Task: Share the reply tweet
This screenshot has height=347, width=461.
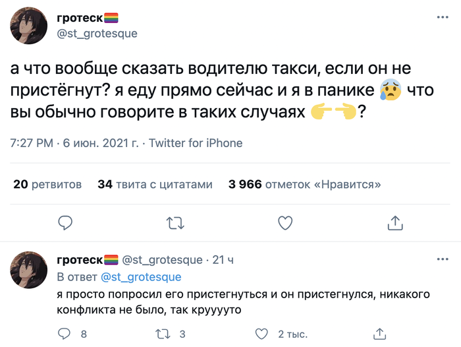Action: coord(379,333)
